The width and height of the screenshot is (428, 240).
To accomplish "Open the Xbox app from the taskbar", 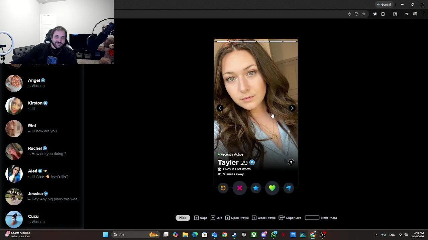I will point(254,235).
